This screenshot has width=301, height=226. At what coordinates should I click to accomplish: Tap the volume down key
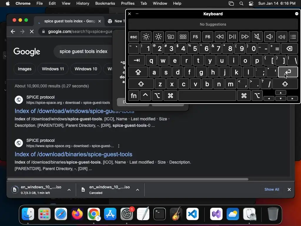point(269,37)
